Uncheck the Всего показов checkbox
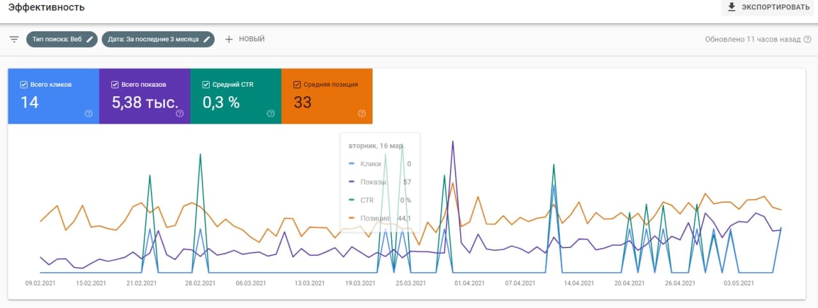This screenshot has width=818, height=308. pos(114,84)
